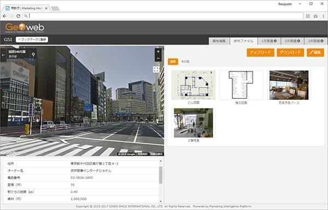Viewport: 328px width, 210px height.
Task: Click the bookmark registration button beside GSI
Action: point(32,39)
